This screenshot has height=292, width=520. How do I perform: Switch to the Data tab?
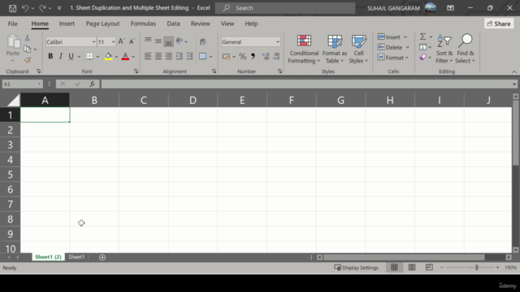[173, 24]
